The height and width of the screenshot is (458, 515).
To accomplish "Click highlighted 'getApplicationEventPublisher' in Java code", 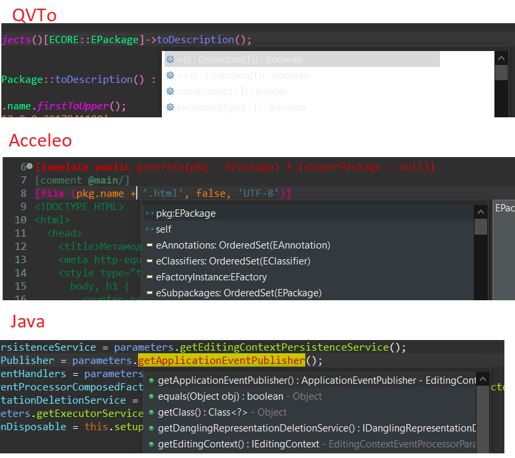I will tap(222, 360).
